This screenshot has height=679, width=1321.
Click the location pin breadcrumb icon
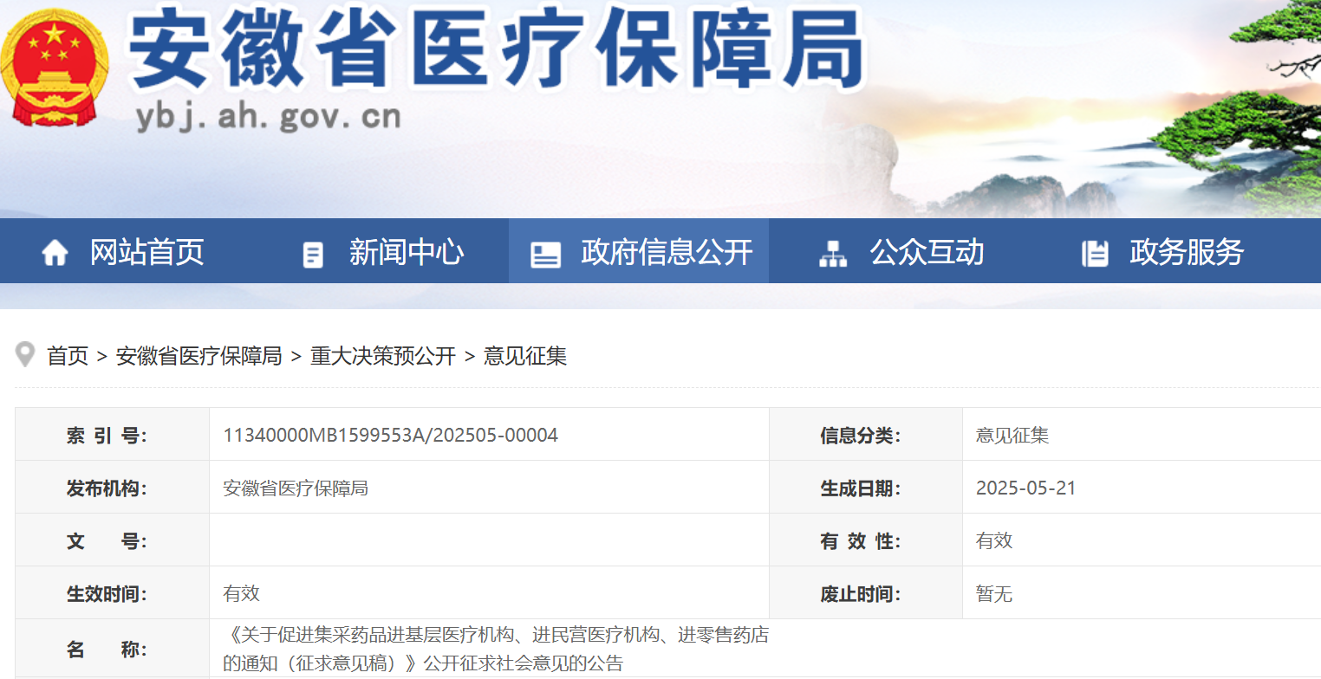(26, 354)
